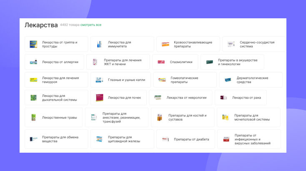Open 'Лекарства от неврологии' category label
The image size is (306, 171).
coord(186,98)
